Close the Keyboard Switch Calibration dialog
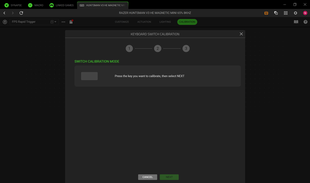 coord(241,34)
